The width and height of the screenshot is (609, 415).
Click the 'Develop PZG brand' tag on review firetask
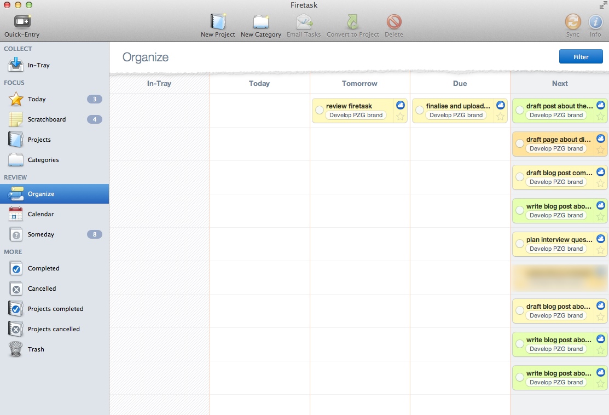point(356,116)
